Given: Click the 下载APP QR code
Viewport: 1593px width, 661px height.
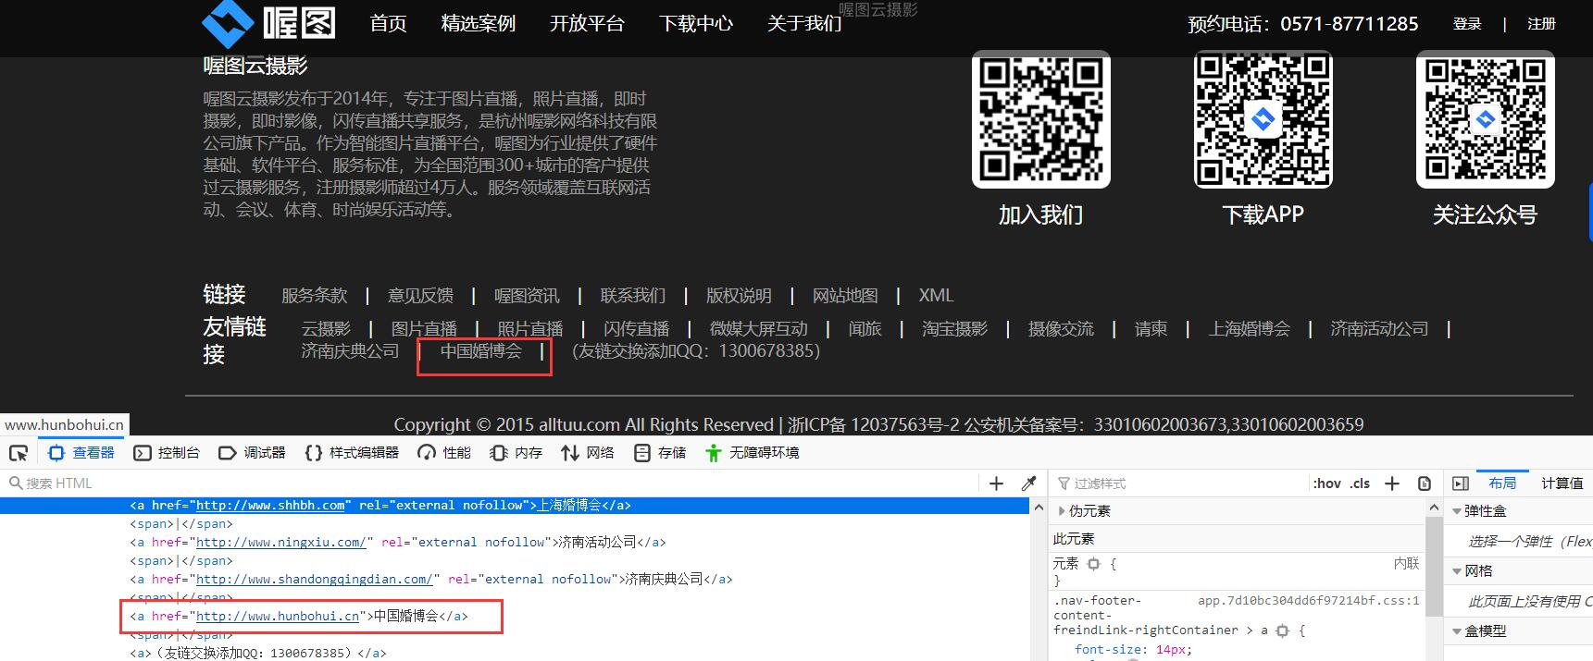Looking at the screenshot, I should click(x=1263, y=119).
